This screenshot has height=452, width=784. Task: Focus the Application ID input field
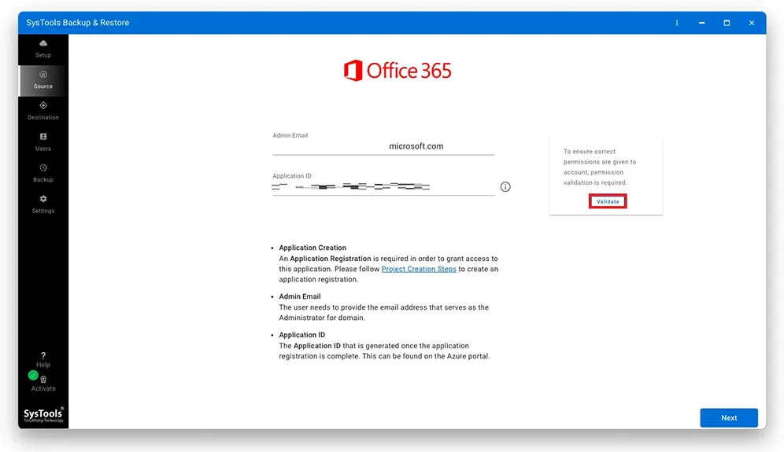click(383, 187)
